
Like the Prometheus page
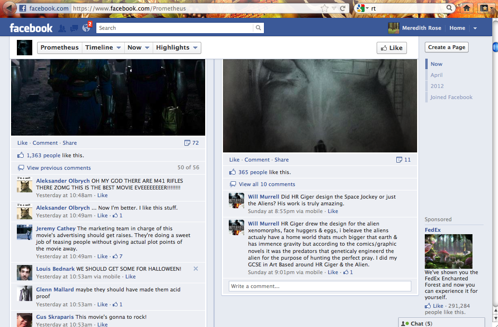(392, 48)
